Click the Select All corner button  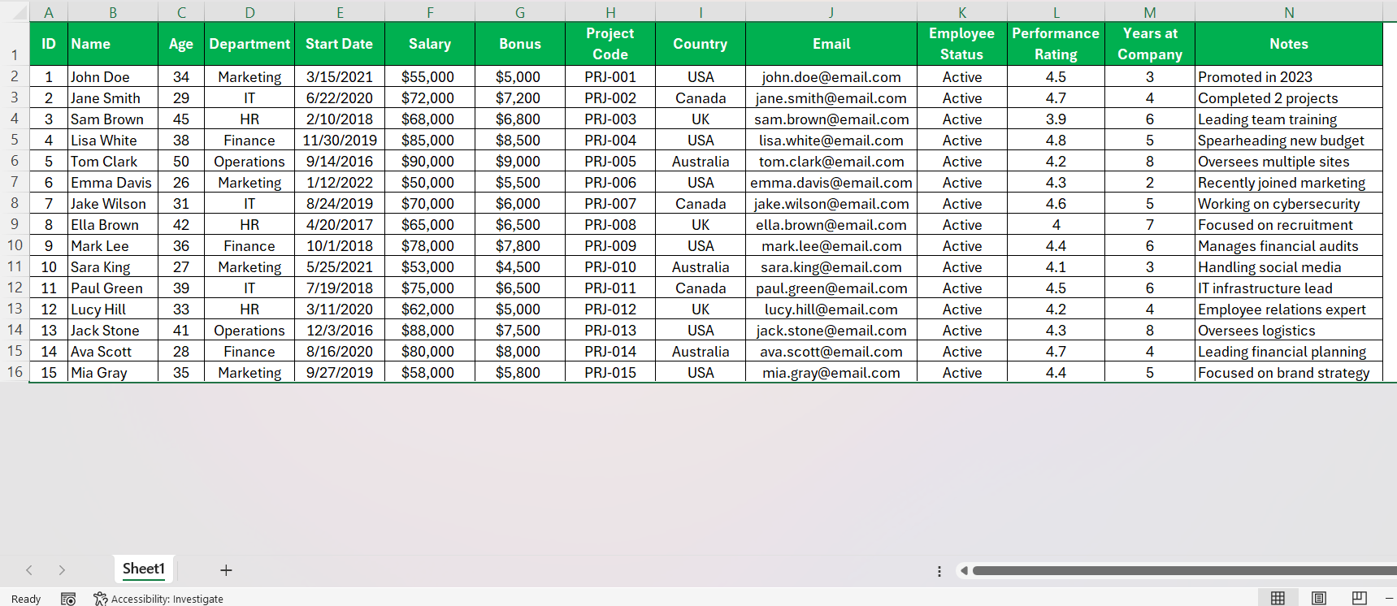coord(15,12)
